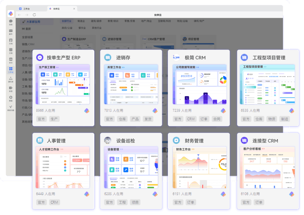Click the logo badge beside 8966 人在用

[x=87, y=111]
